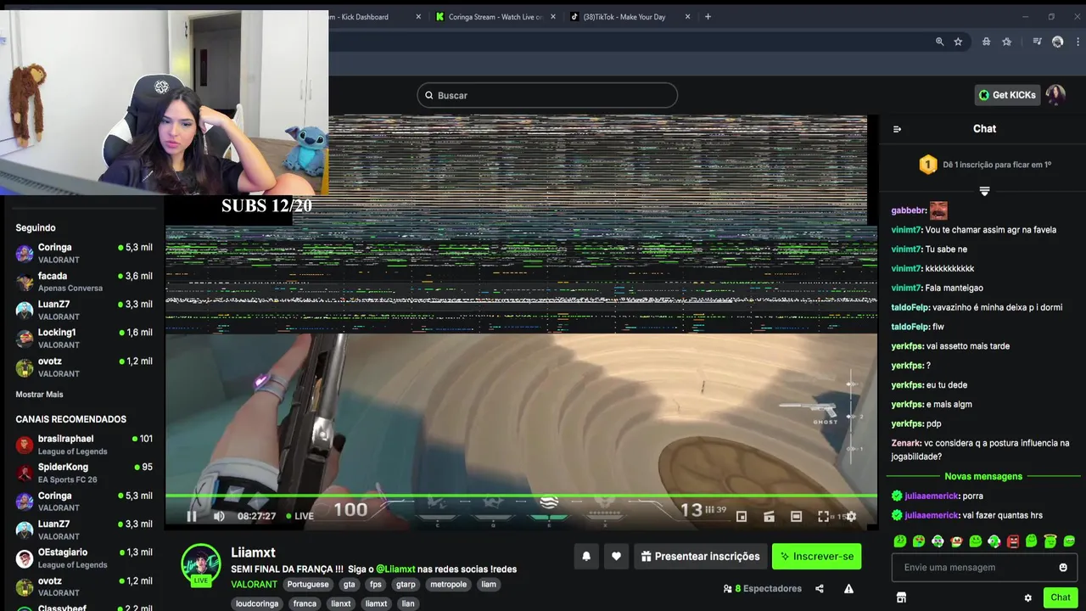Click gabbebr username in chat

[909, 210]
